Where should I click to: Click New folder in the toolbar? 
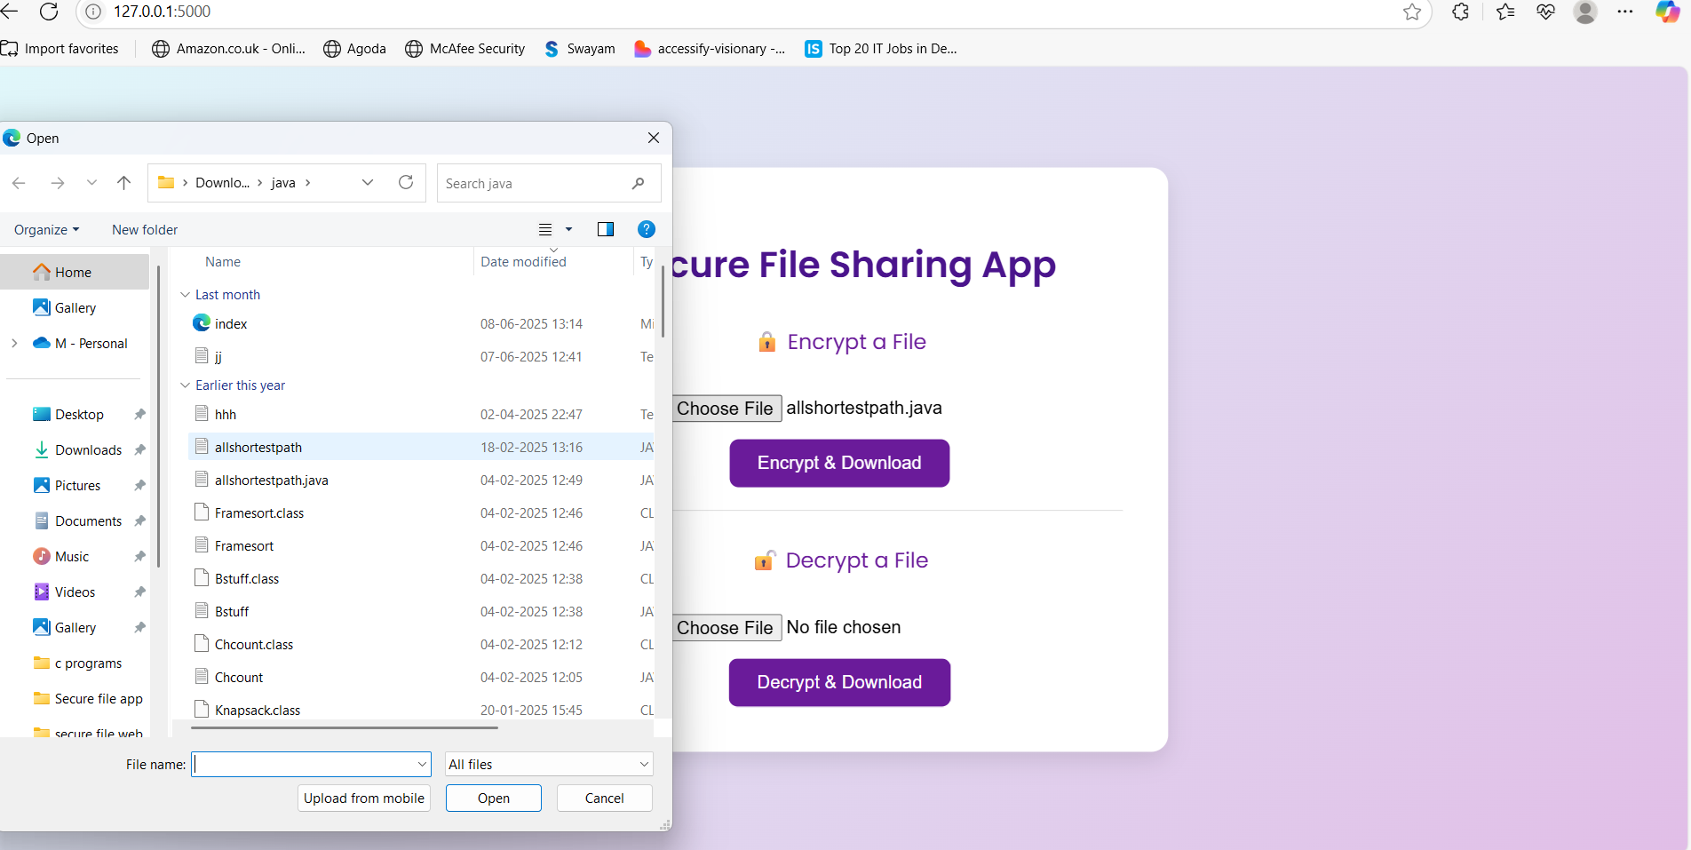point(145,230)
